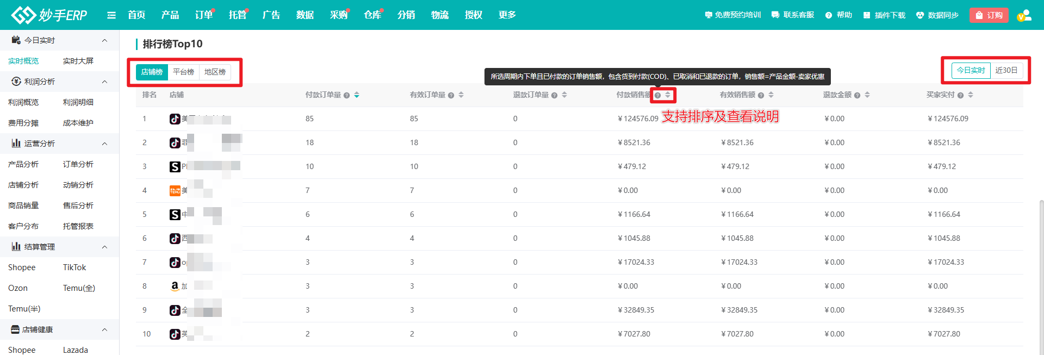Collapse the 今日实时 sidebar section
1044x355 pixels.
[x=104, y=40]
